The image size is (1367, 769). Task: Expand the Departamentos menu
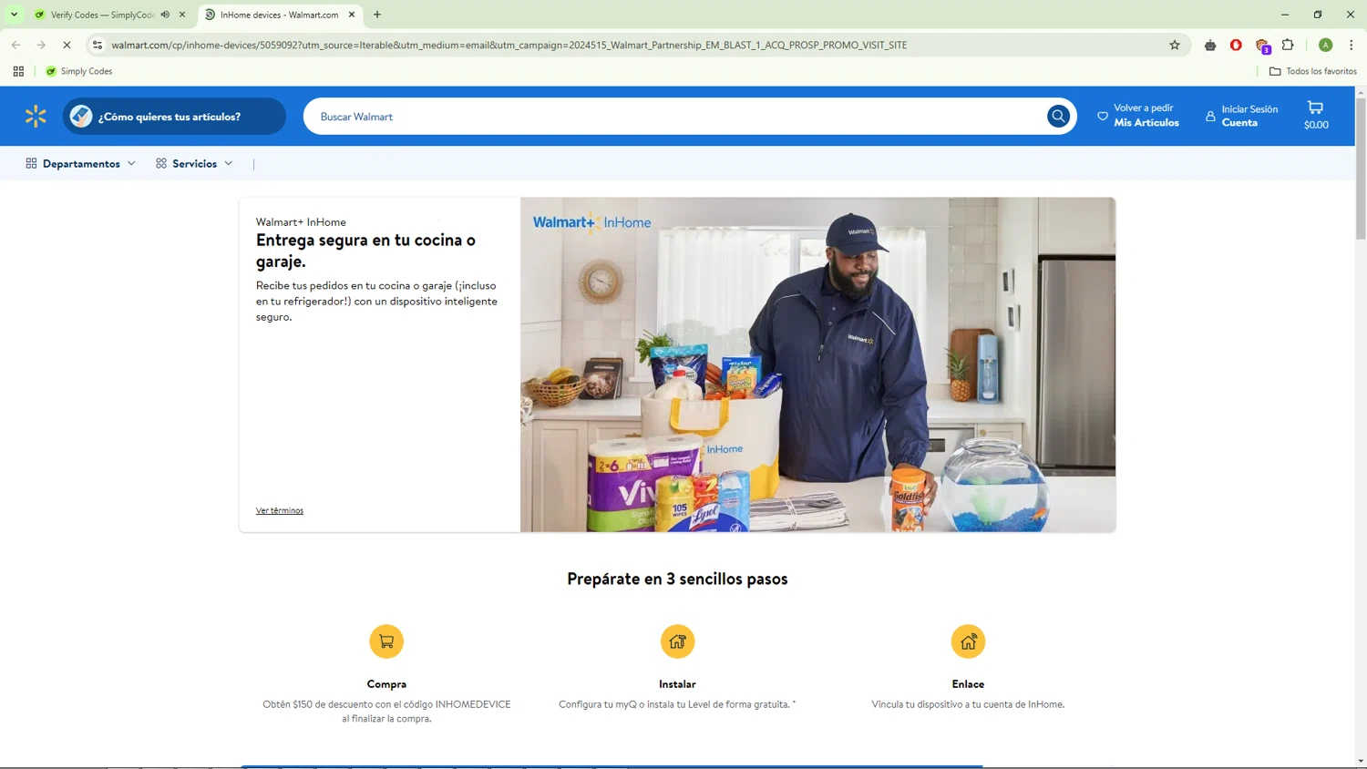[81, 164]
